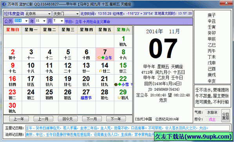Click the 本地真太阳时 13:57:20 readout
The height and width of the screenshot is (142, 234).
coord(173,14)
